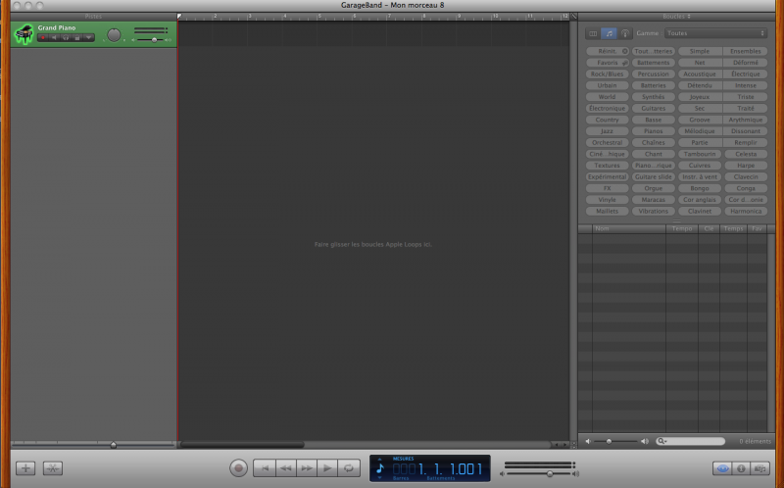Toggle cycle region loop button
The height and width of the screenshot is (488, 784).
pos(349,468)
